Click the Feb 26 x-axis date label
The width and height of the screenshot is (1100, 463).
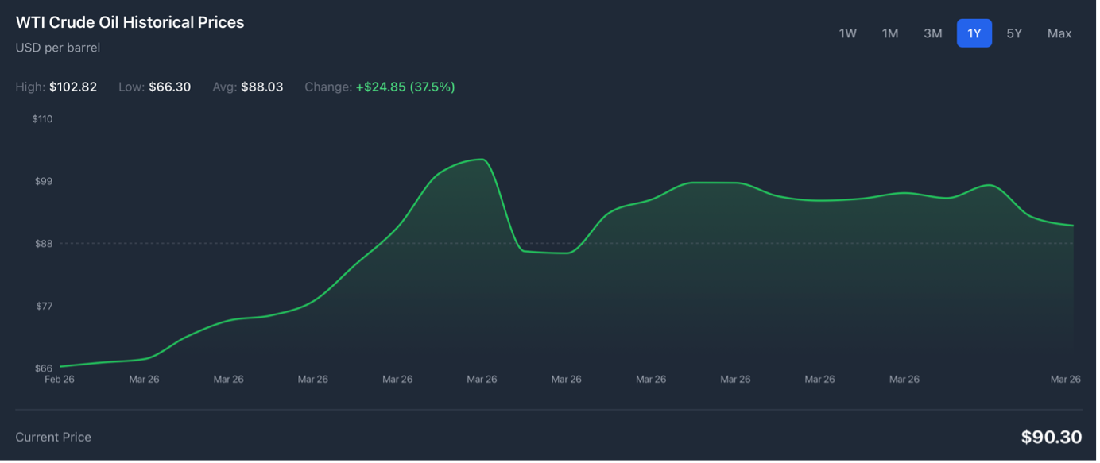pos(59,380)
